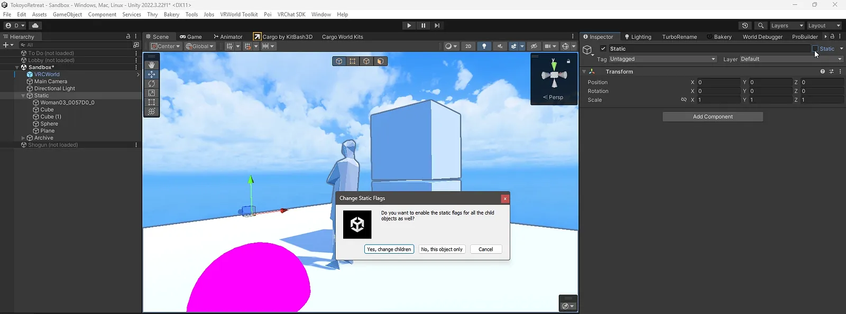Toggle gizmo orientation lock icon
The image size is (846, 314).
coord(568,61)
